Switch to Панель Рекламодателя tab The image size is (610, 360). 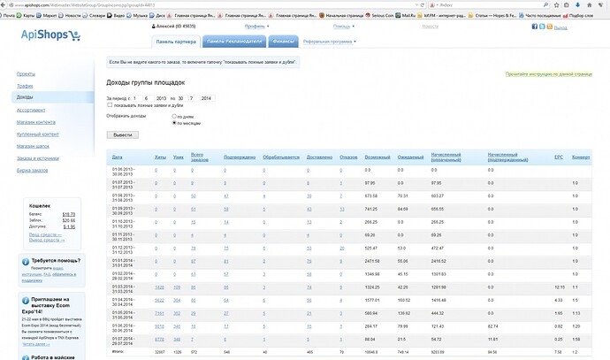[x=234, y=42]
